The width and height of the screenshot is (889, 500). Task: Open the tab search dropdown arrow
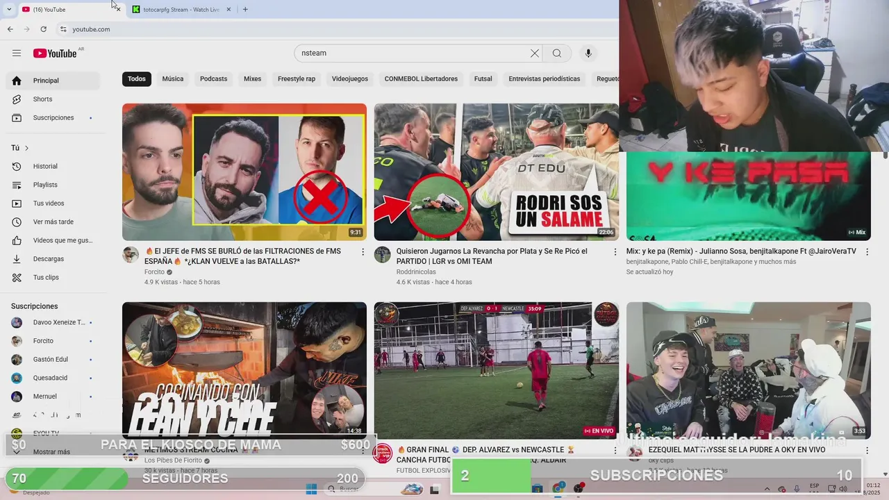(9, 9)
